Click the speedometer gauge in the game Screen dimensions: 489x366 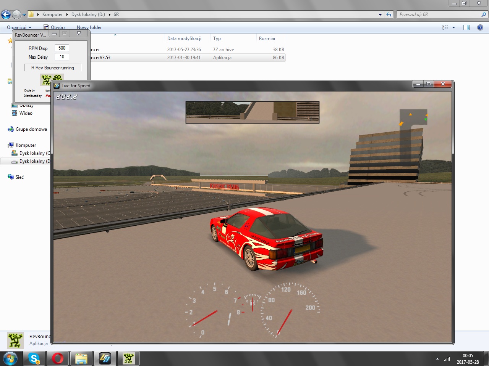(x=290, y=310)
